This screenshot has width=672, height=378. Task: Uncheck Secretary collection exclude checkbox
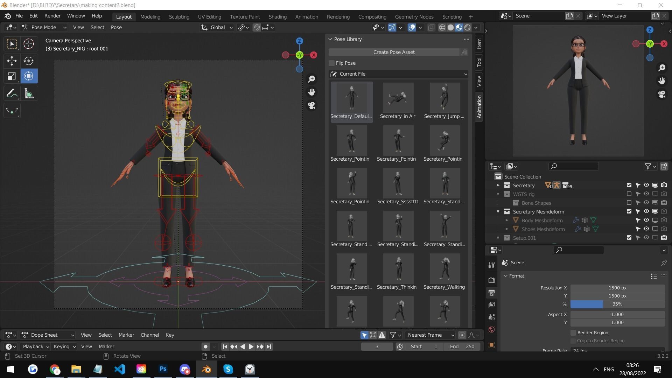click(x=629, y=185)
